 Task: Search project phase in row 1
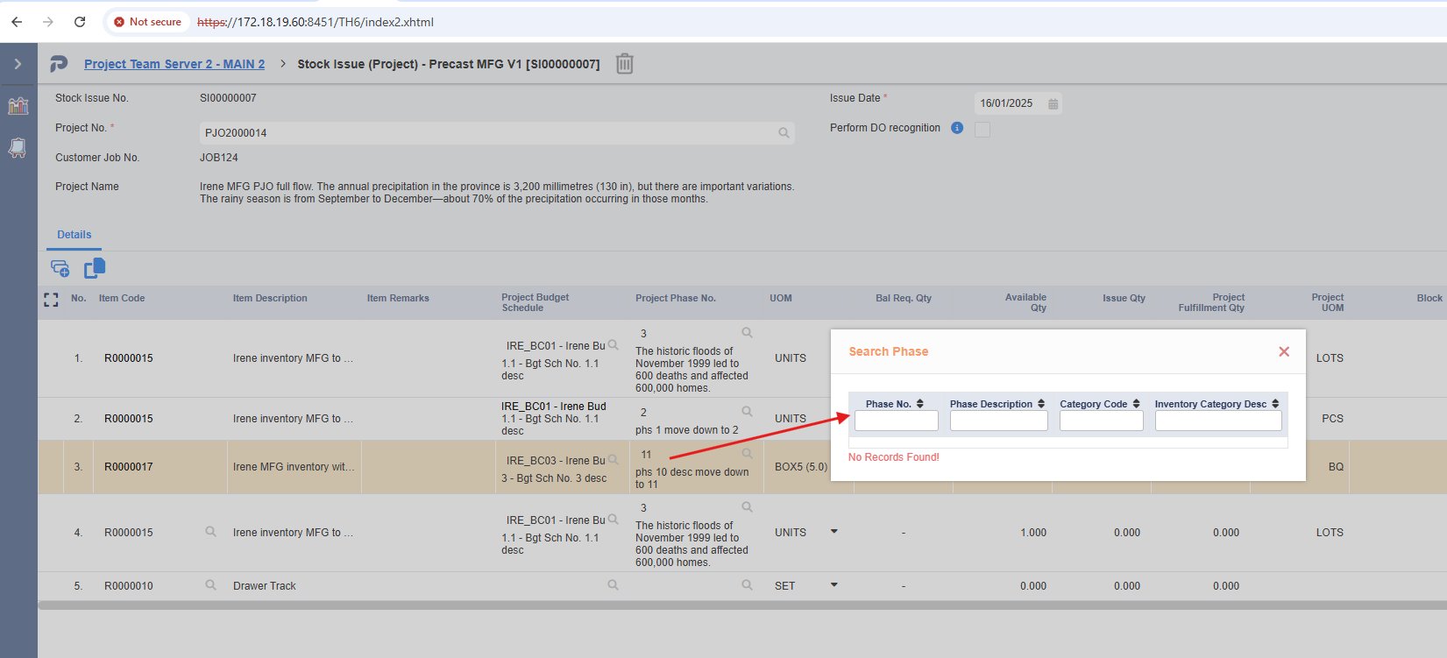748,332
